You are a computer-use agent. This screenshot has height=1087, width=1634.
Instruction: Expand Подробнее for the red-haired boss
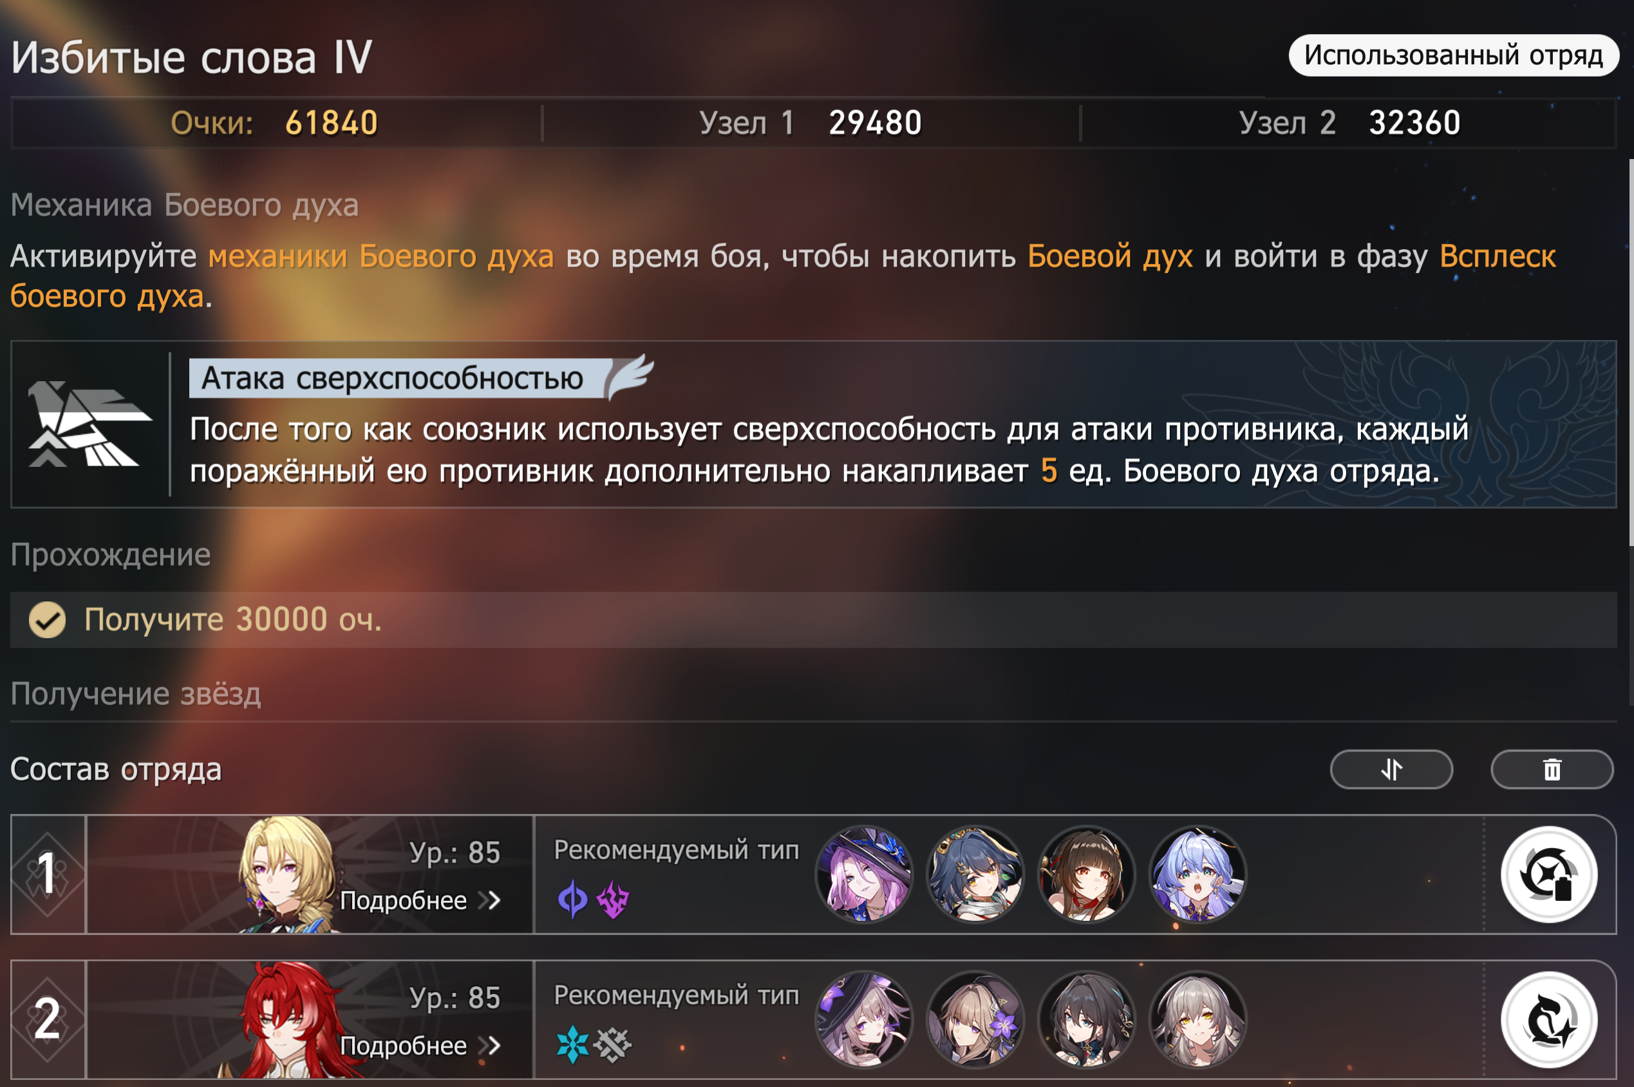tap(420, 1045)
